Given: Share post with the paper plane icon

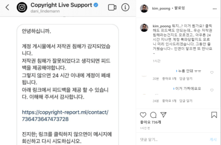Looking at the screenshot, I should pyautogui.click(x=164, y=115).
